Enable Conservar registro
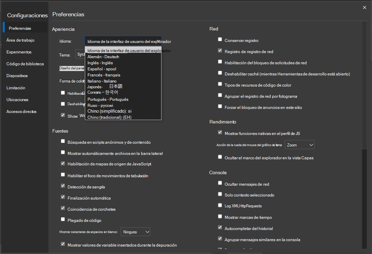This screenshot has width=372, height=254. pos(220,40)
